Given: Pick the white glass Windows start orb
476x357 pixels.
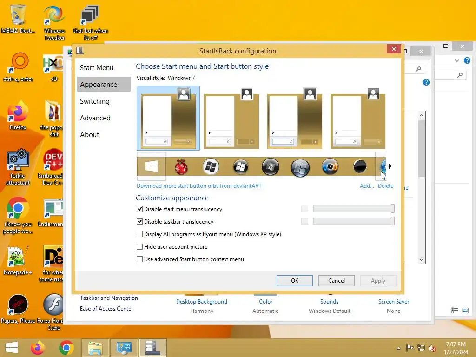Looking at the screenshot, I should tap(211, 167).
